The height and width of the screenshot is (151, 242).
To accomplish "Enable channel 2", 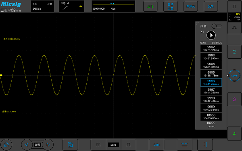I will (234, 52).
